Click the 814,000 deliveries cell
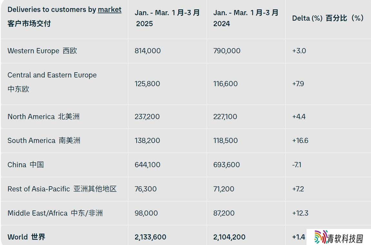Image resolution: width=371 pixels, height=245 pixels. coord(148,51)
